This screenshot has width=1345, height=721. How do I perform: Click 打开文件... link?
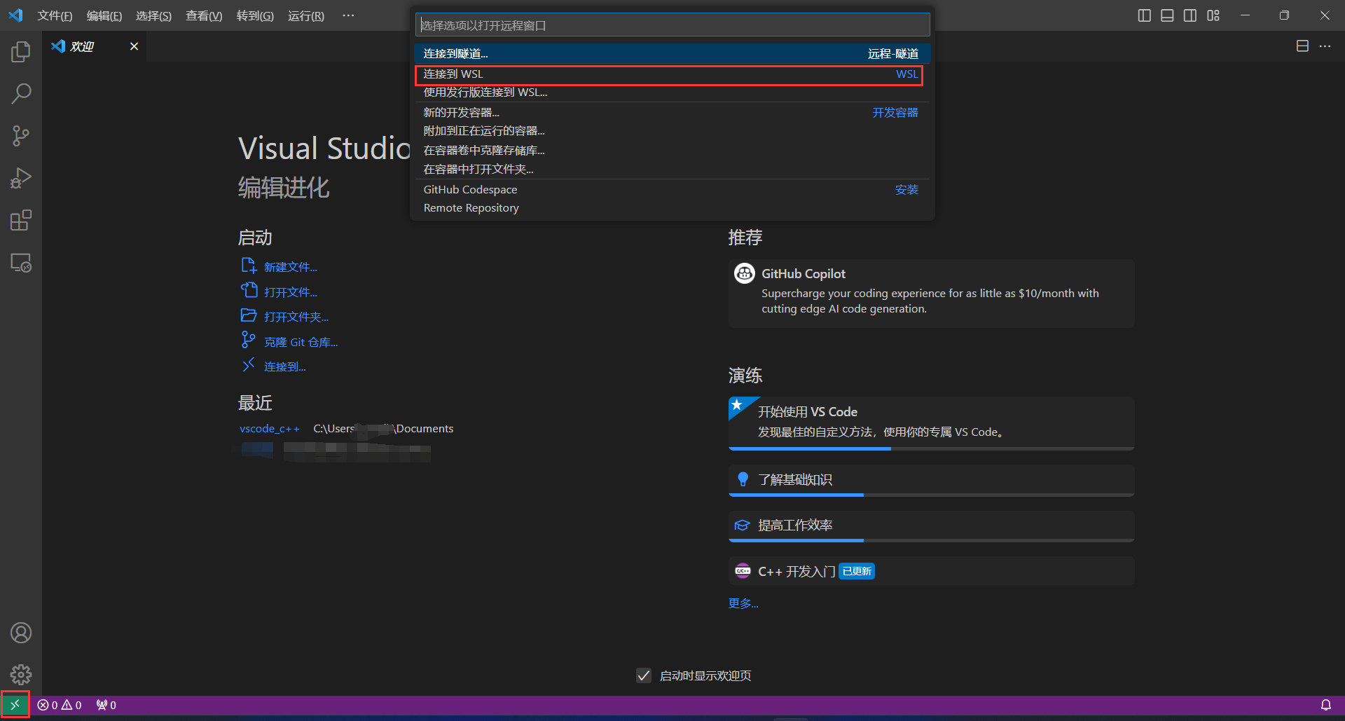[x=290, y=292]
